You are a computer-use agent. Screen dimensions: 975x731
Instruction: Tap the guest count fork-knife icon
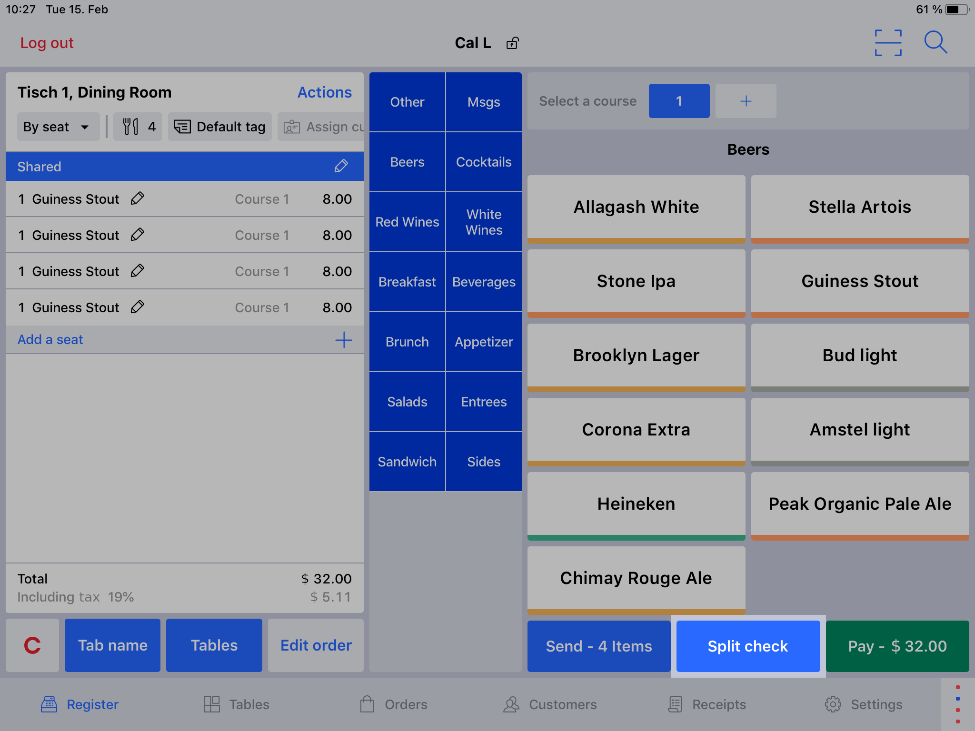tap(138, 127)
